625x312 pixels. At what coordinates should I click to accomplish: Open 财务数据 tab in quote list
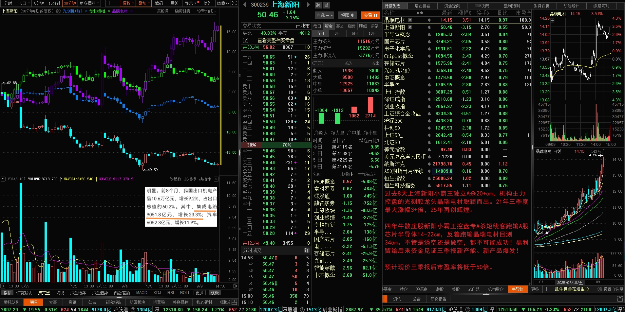pos(541,6)
